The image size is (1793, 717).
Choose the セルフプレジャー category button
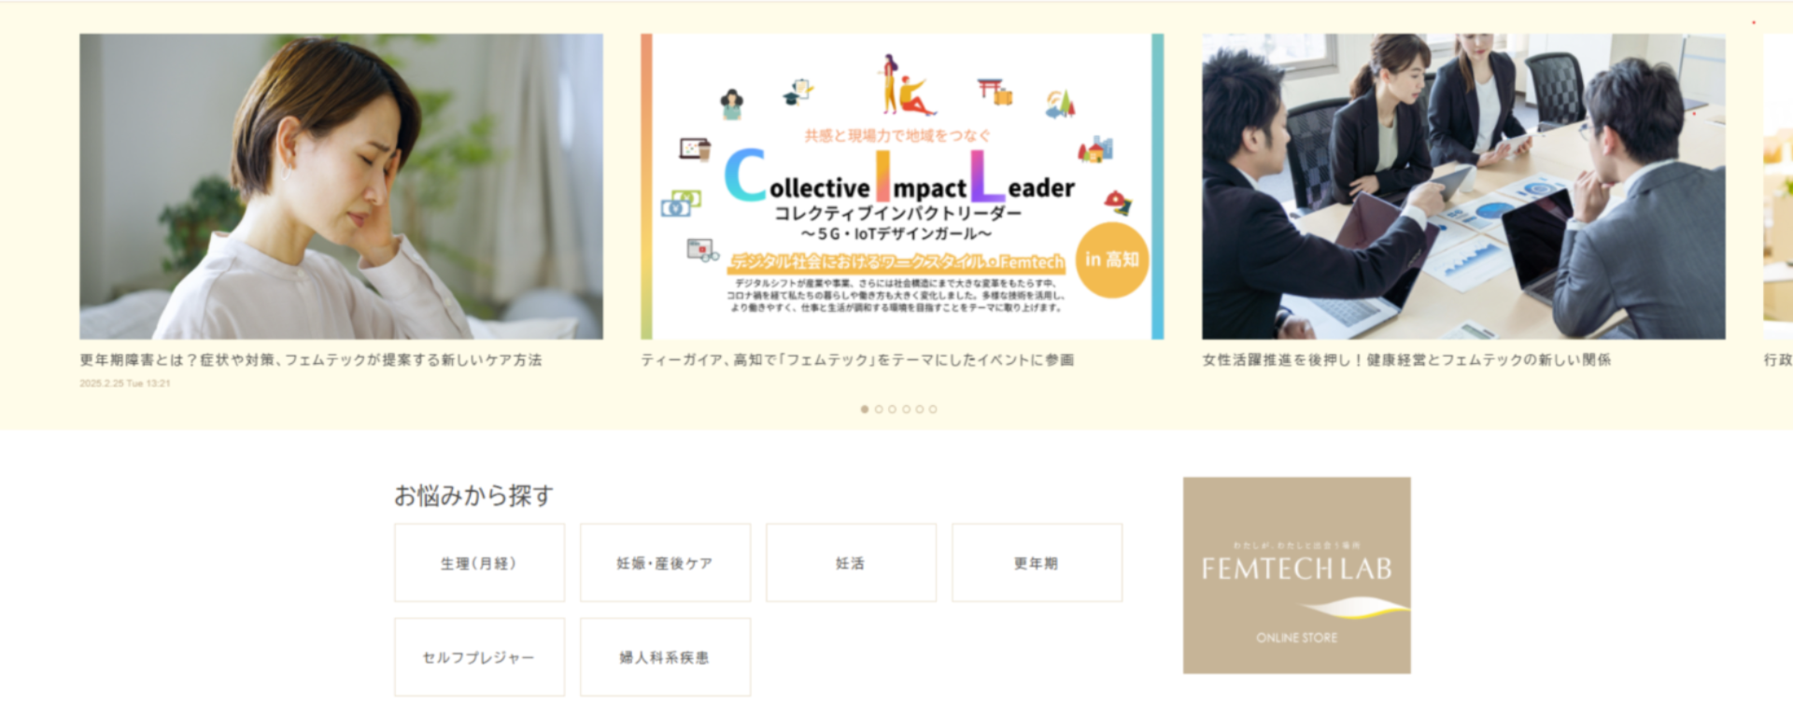pos(479,657)
